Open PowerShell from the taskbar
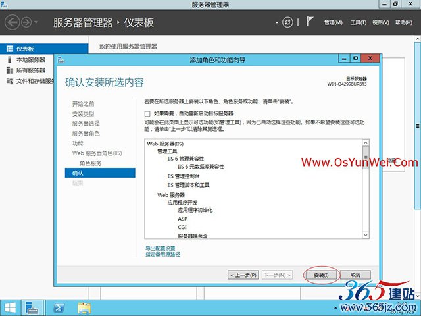This screenshot has width=421, height=316. click(x=59, y=308)
